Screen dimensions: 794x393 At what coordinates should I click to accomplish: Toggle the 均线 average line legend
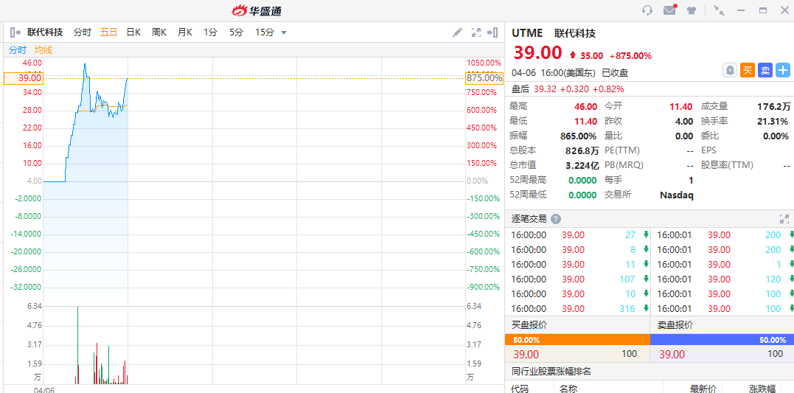pyautogui.click(x=43, y=50)
